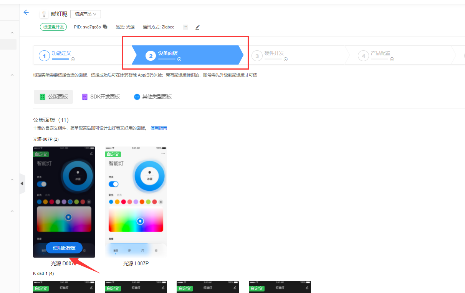Click the light bulb product icon

click(x=44, y=14)
